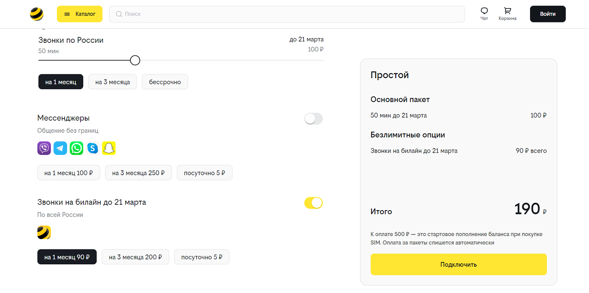Click the 'Итого' label
The image size is (589, 293).
pyautogui.click(x=381, y=212)
